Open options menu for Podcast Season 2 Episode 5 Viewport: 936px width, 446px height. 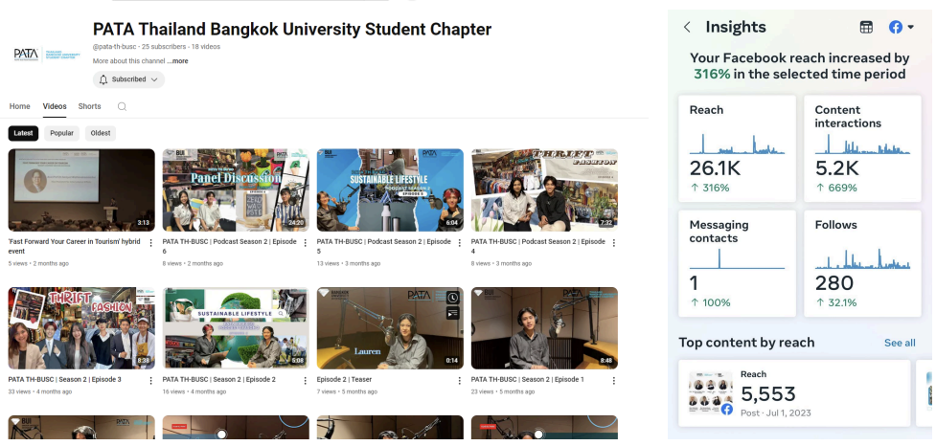tap(459, 243)
